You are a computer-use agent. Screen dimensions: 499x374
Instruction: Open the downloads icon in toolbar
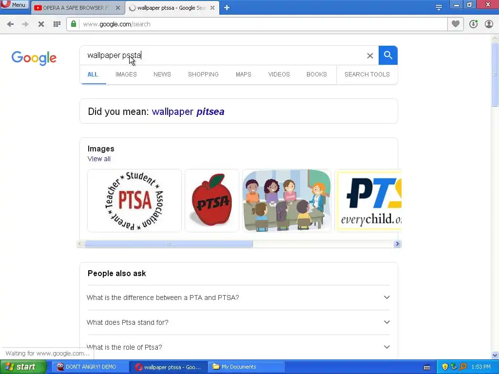pyautogui.click(x=473, y=24)
